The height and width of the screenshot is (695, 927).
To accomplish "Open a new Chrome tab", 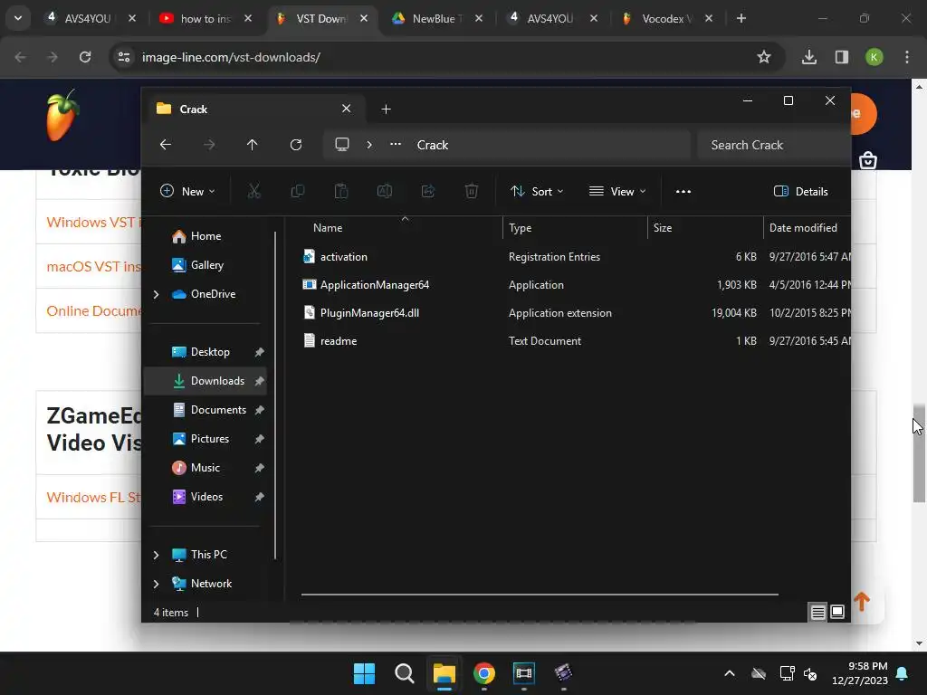I will coord(741,18).
